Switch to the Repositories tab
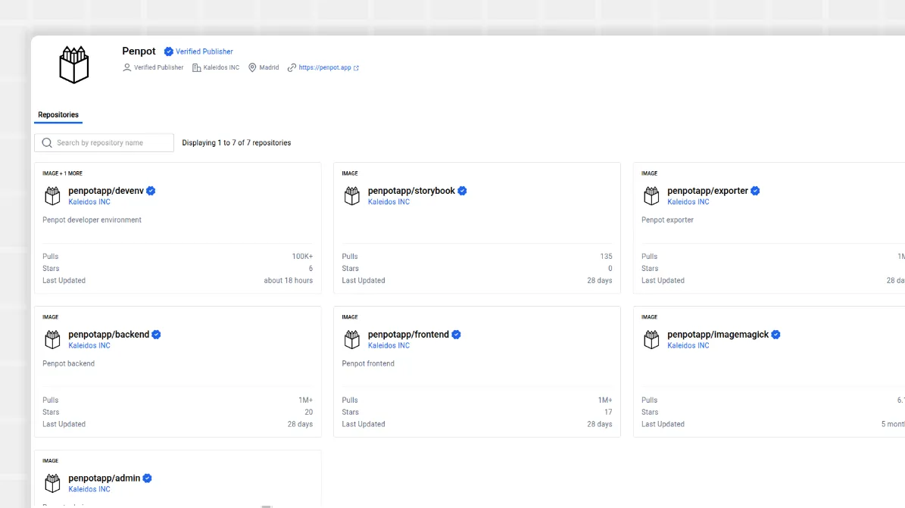 58,114
